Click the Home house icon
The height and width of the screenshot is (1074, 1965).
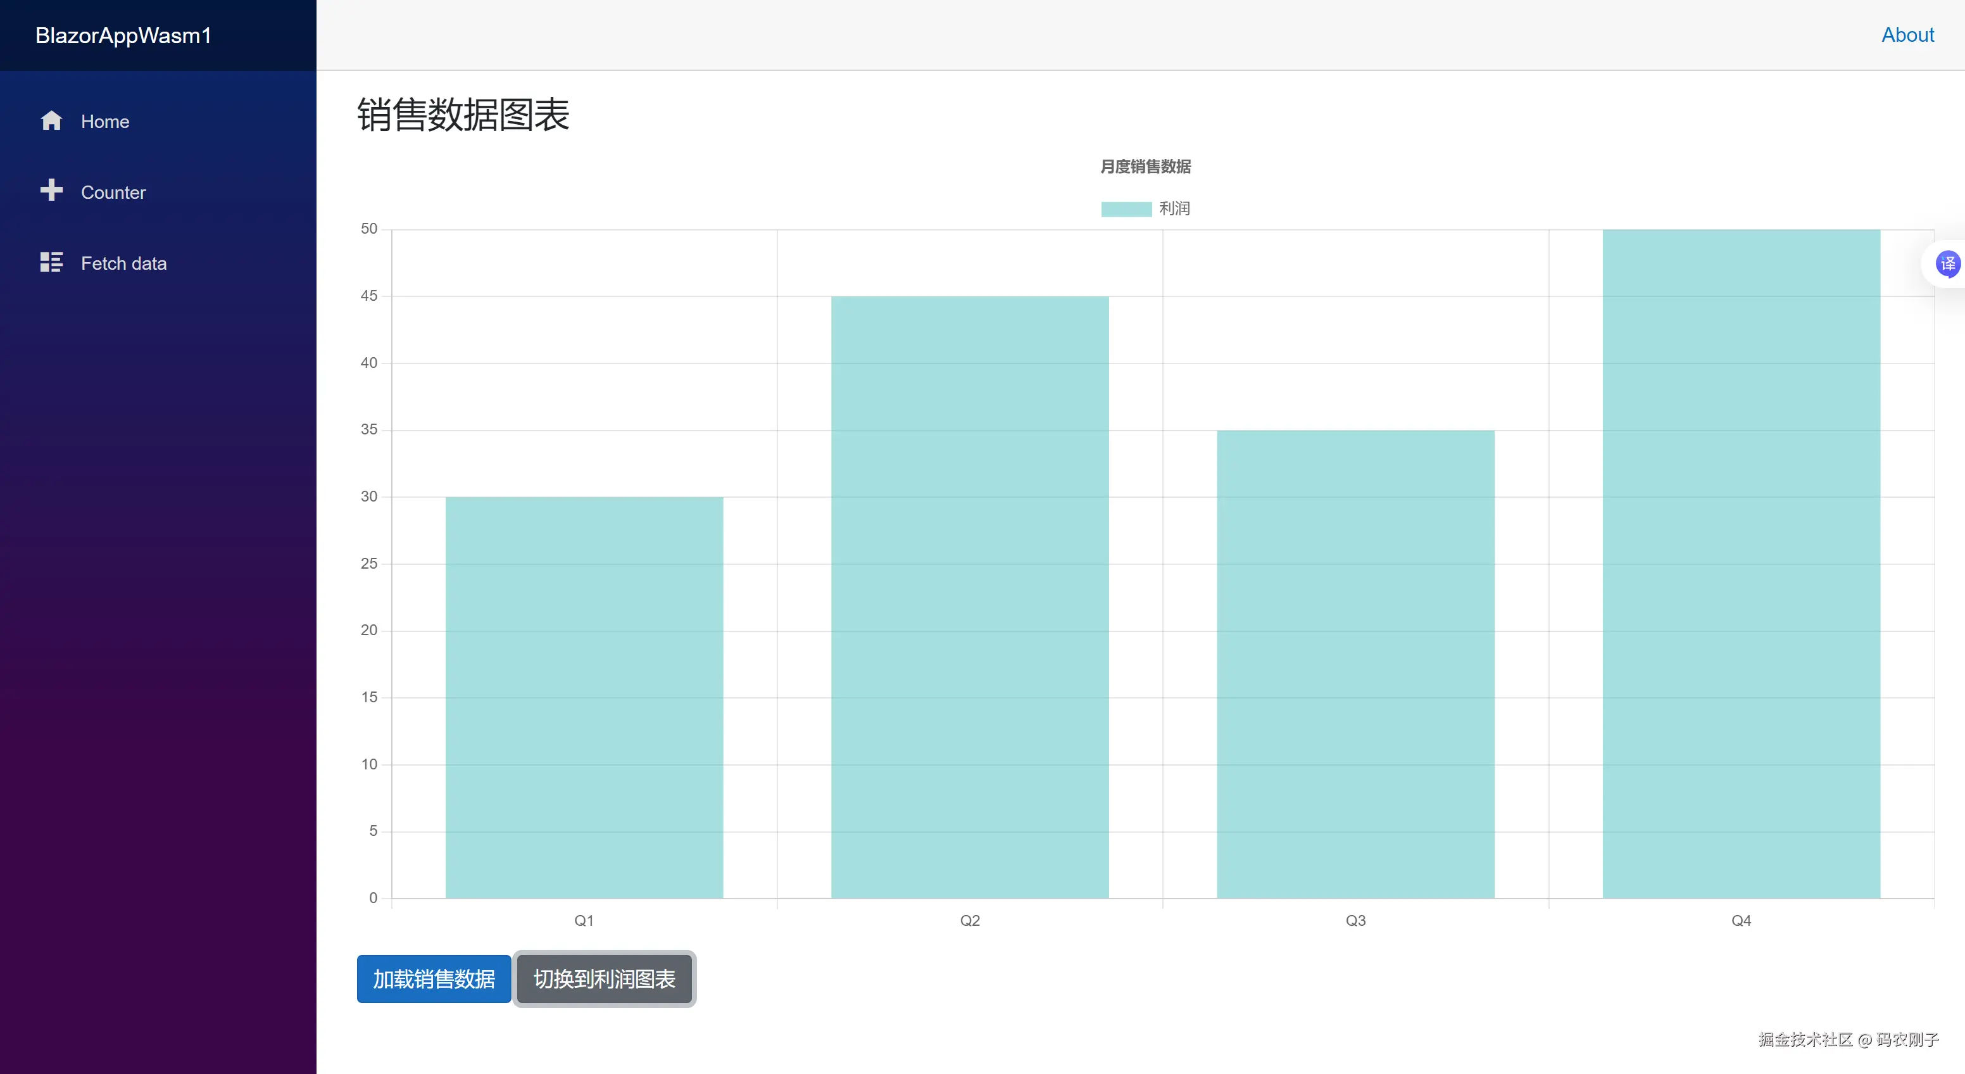tap(51, 122)
